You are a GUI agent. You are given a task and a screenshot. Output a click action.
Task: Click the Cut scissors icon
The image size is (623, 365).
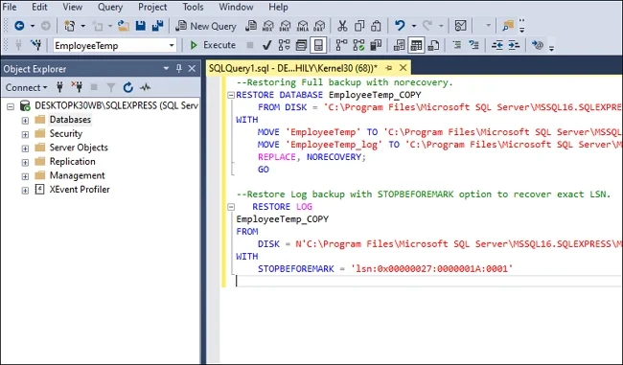point(342,26)
